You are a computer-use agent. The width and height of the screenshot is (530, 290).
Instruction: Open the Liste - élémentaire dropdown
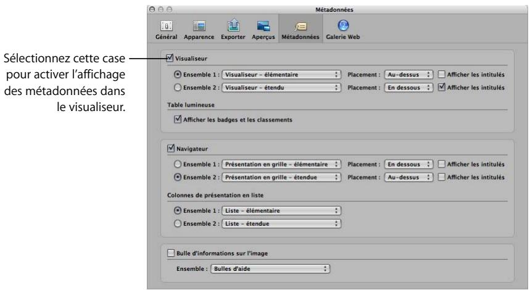coord(281,210)
